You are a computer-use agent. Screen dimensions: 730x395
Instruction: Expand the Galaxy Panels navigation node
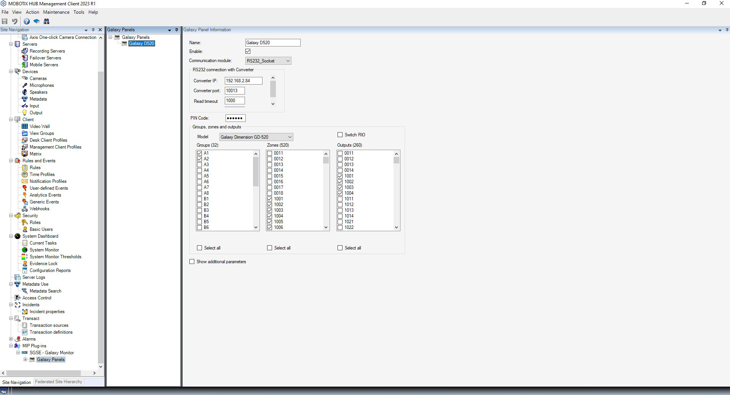[26, 360]
